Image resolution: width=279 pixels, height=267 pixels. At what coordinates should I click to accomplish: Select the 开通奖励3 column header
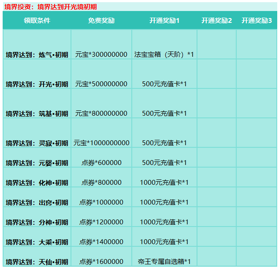point(257,21)
